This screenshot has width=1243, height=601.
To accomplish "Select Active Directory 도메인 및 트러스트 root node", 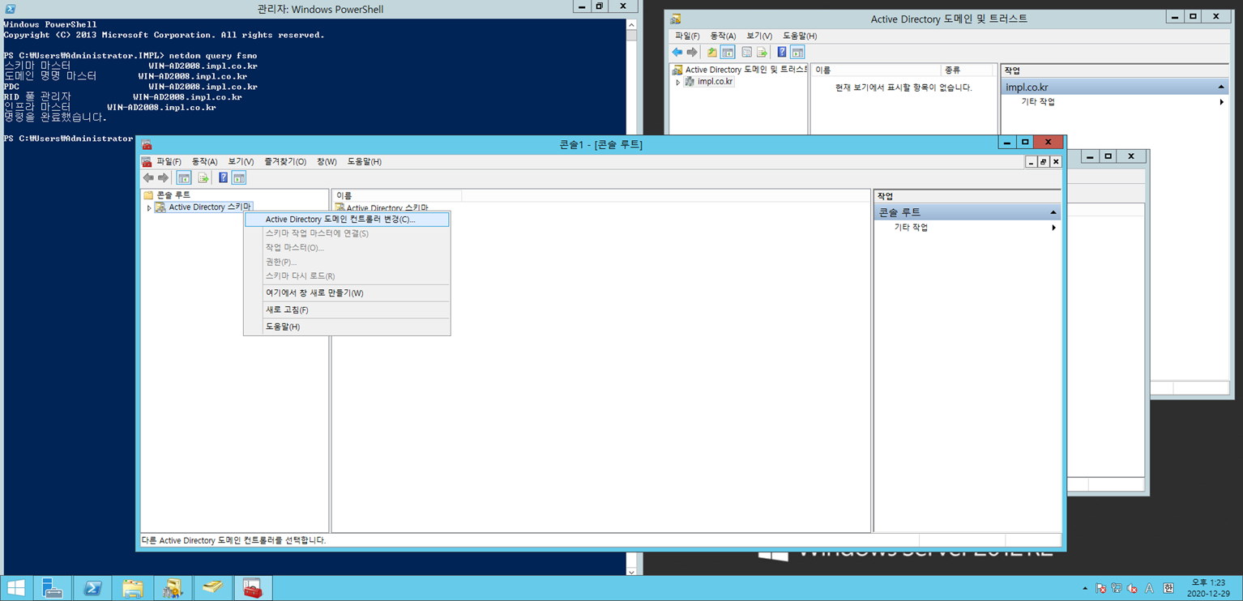I will tap(746, 70).
